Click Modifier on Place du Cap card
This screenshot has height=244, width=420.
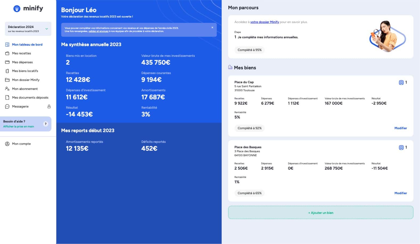tap(401, 128)
